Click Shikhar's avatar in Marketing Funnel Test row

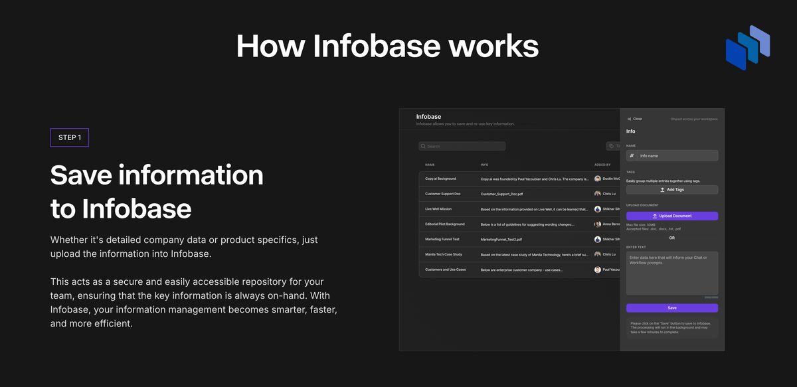598,239
